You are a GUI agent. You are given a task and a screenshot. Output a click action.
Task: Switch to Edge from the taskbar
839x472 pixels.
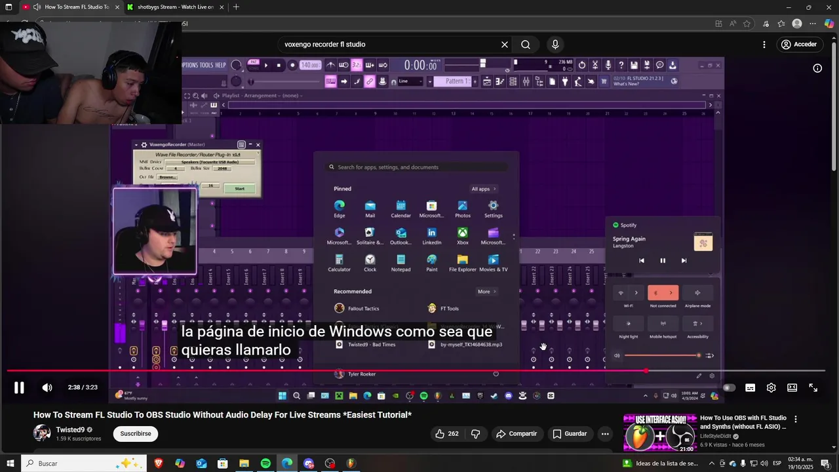tap(287, 463)
